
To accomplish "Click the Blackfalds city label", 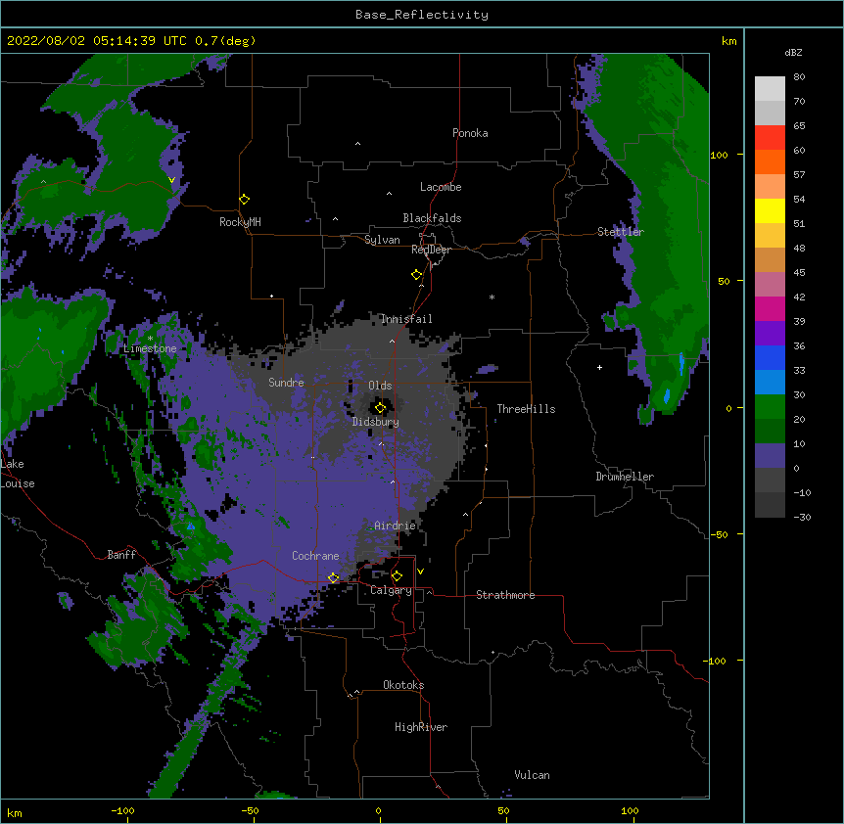I will [x=432, y=218].
